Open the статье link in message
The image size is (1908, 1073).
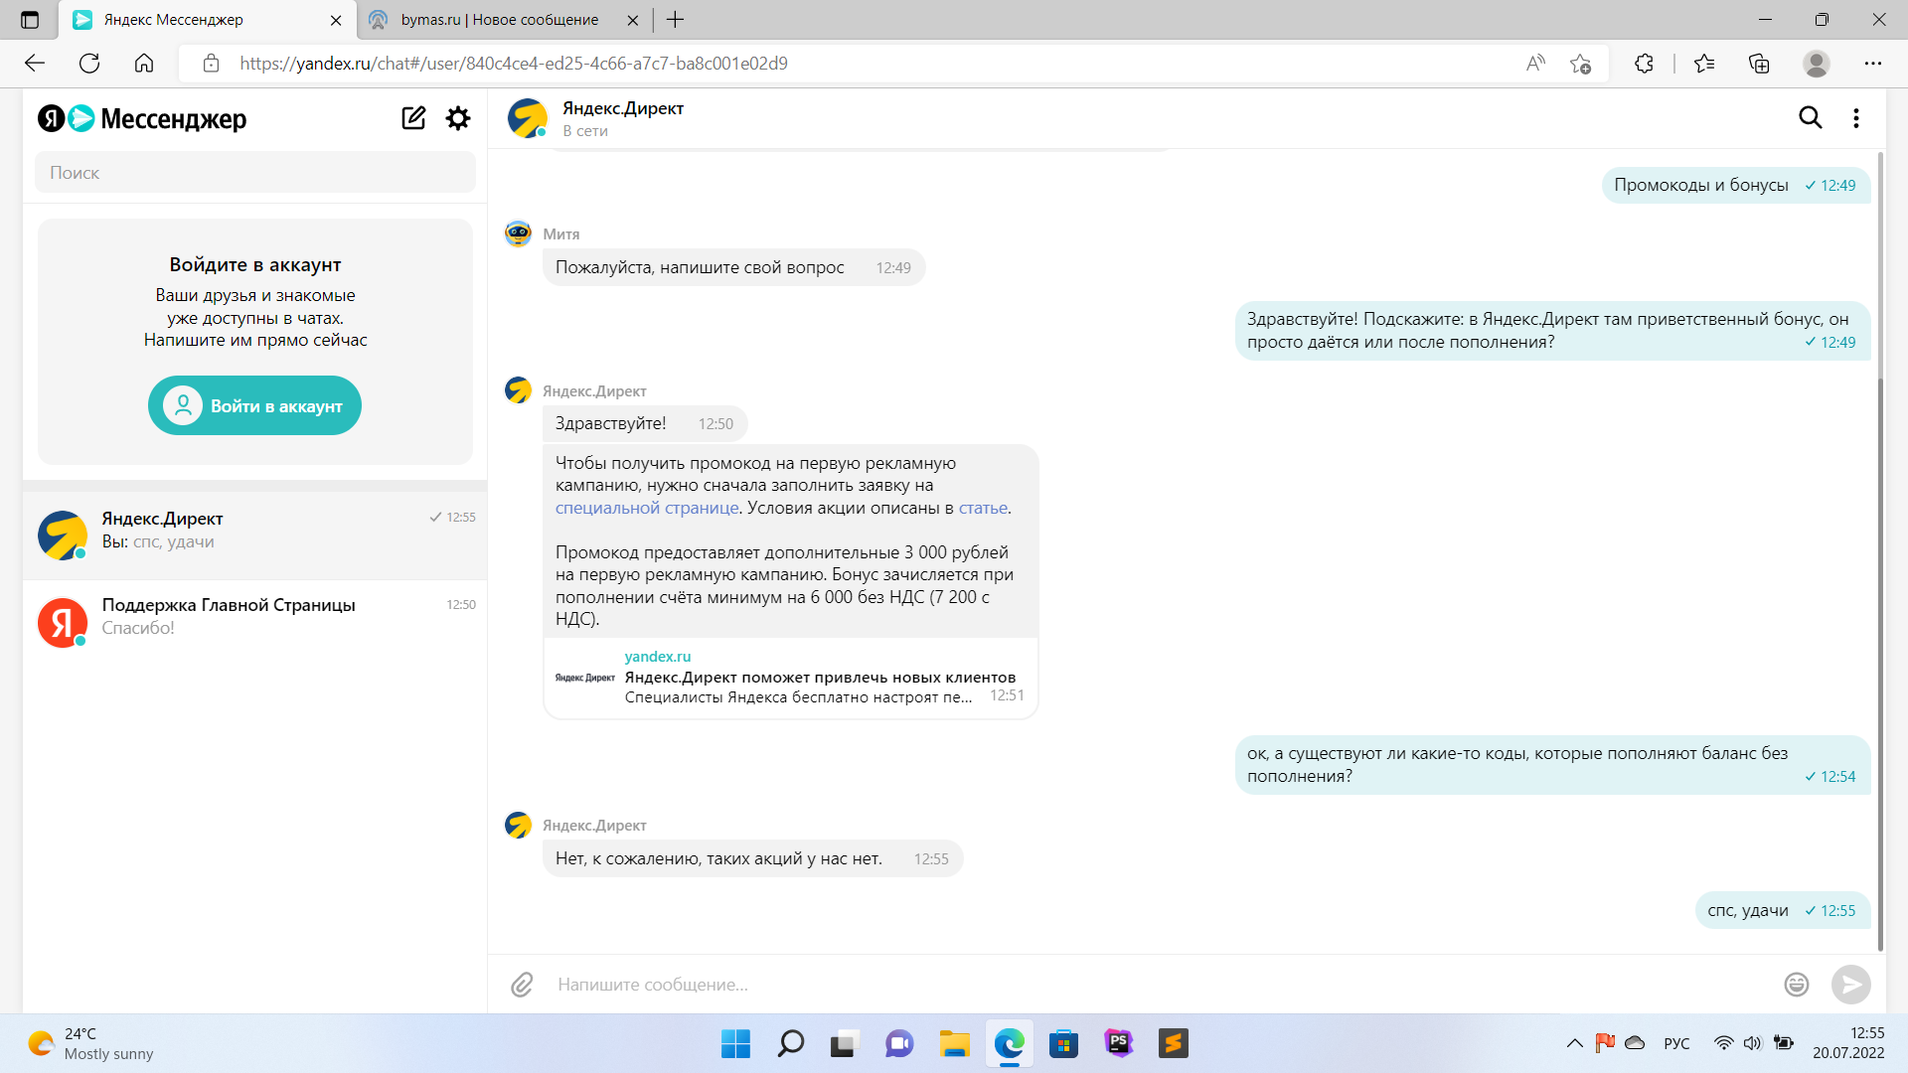click(982, 508)
